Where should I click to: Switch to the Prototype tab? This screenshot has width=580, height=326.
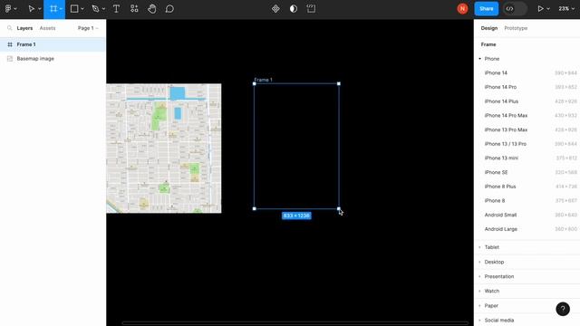(516, 28)
